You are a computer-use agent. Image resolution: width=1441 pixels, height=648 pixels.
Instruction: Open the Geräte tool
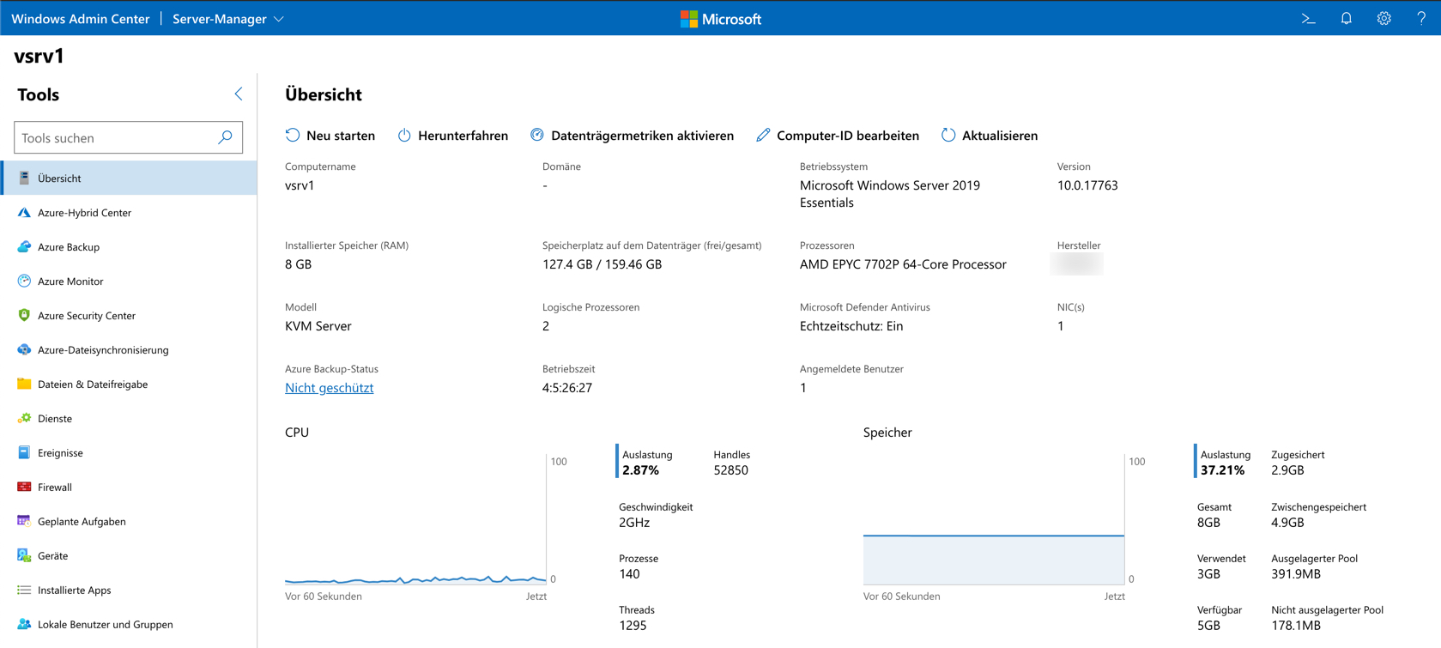[129, 555]
